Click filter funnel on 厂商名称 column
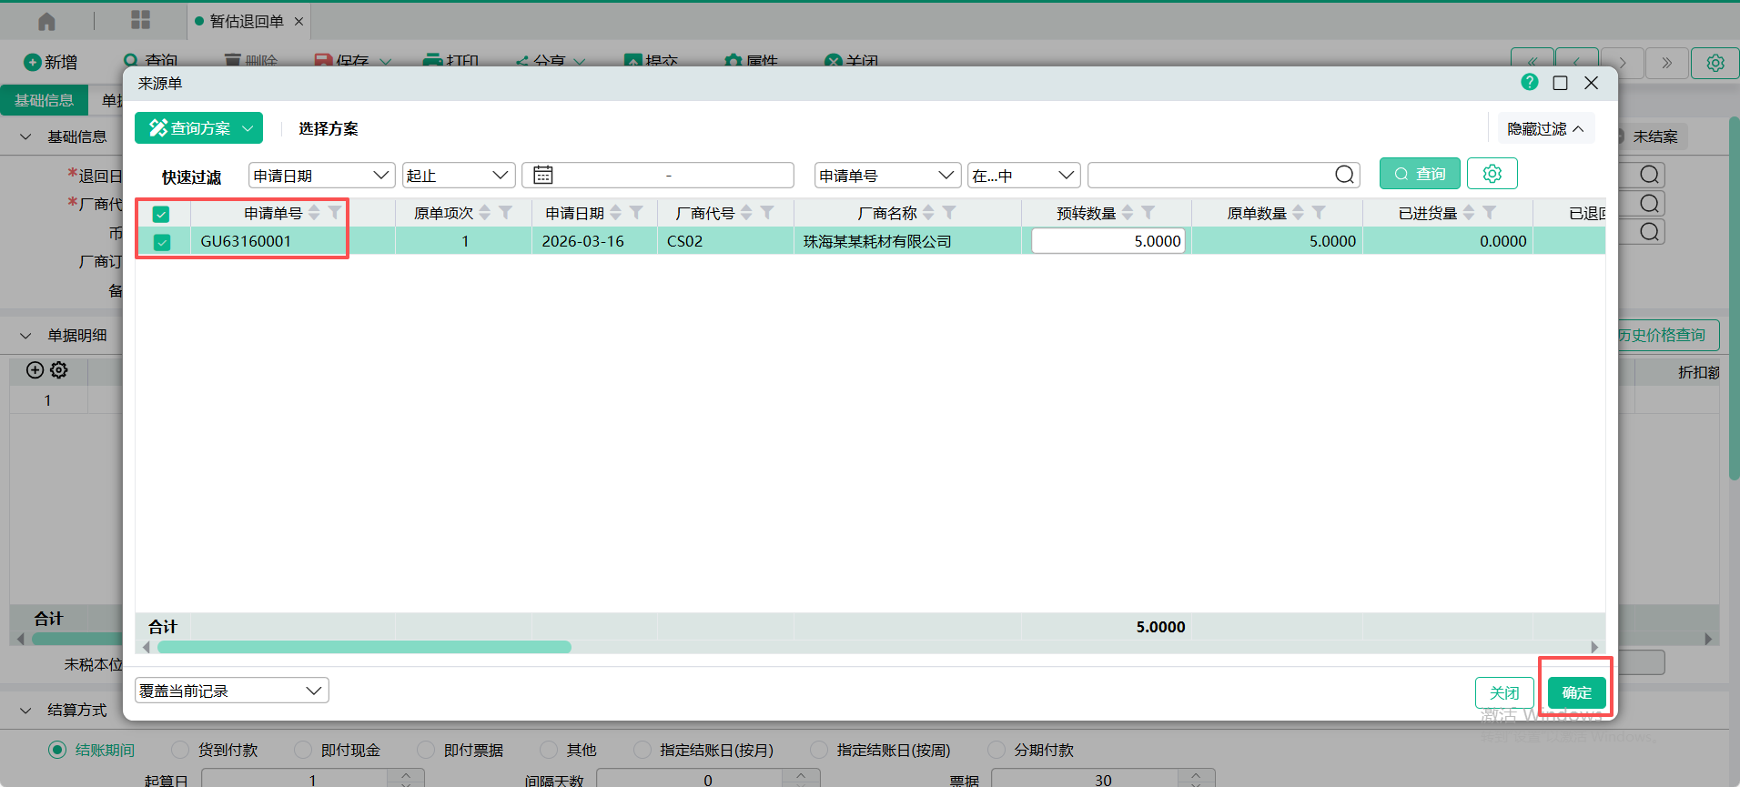The width and height of the screenshot is (1740, 787). (x=949, y=213)
